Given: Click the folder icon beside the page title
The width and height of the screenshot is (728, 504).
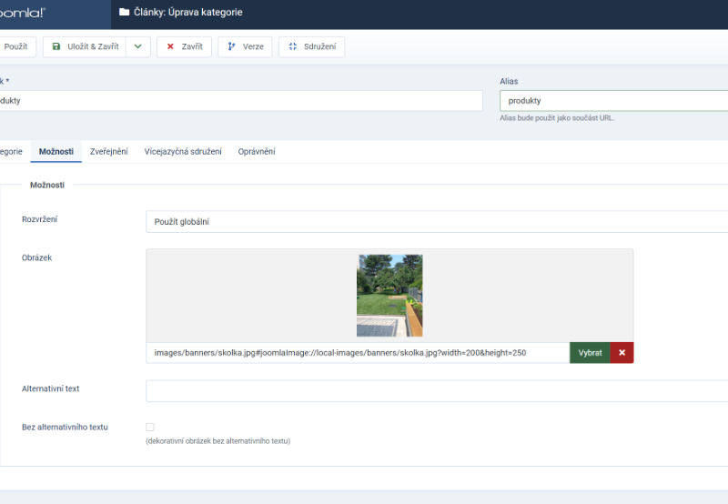Looking at the screenshot, I should [x=124, y=13].
